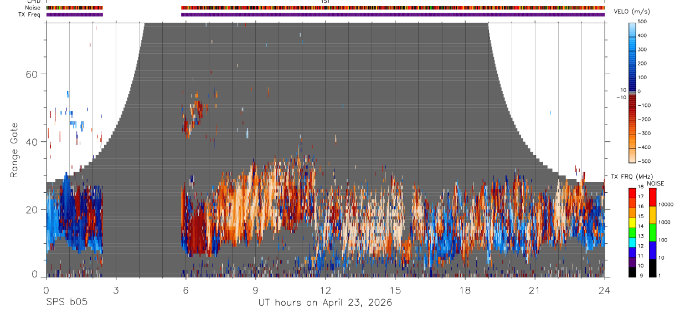680x314 pixels.
Task: Click the 40 tick on Range Gate axis
Action: click(33, 142)
